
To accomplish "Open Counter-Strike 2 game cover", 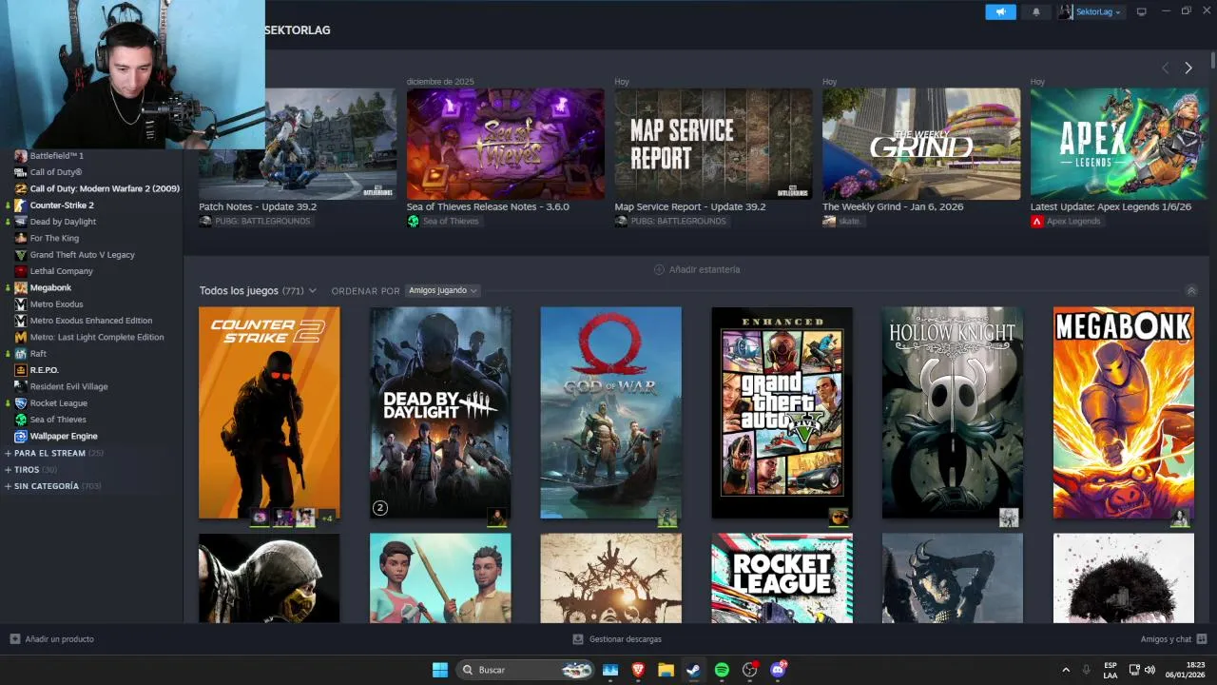I will [269, 412].
